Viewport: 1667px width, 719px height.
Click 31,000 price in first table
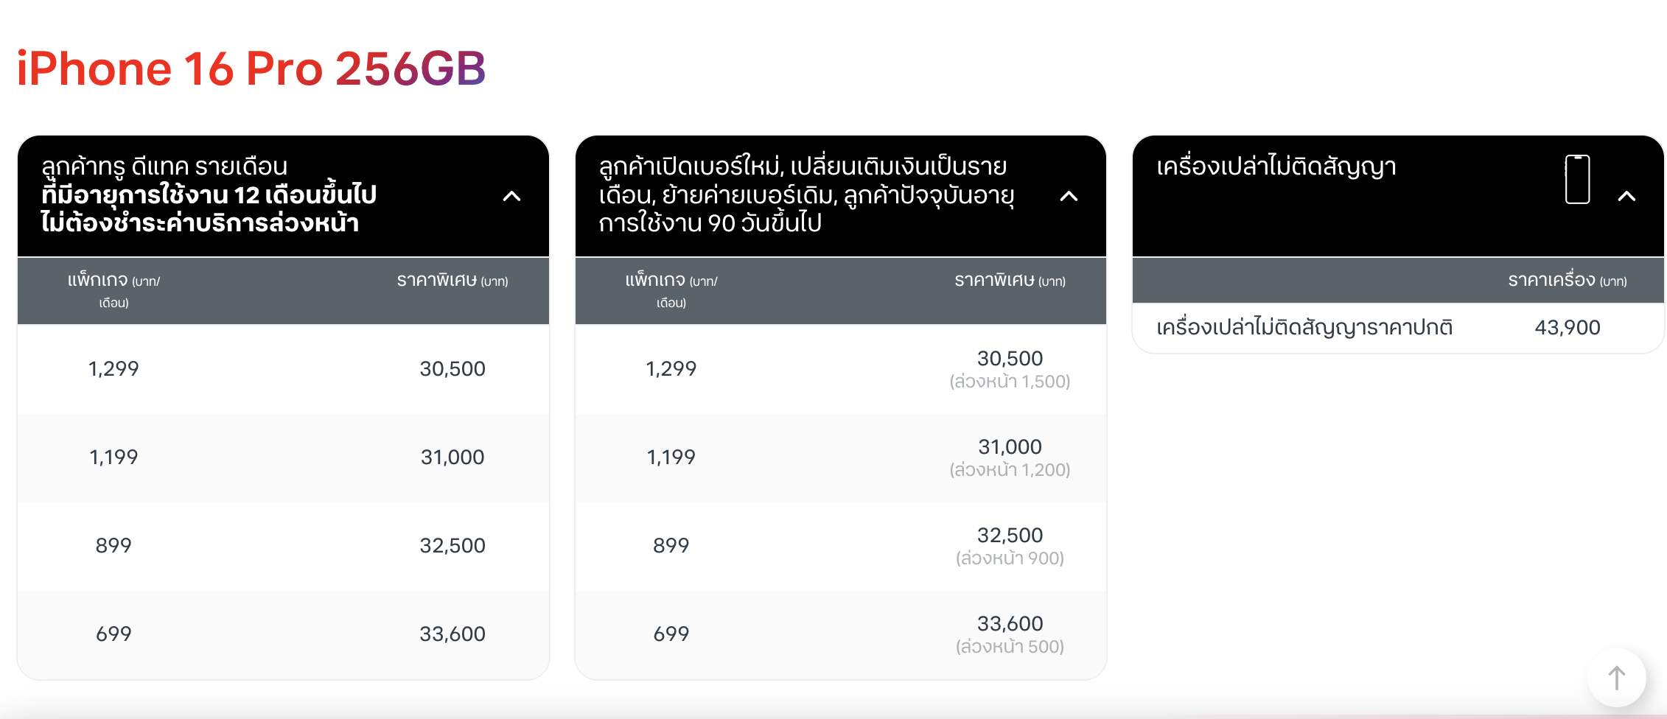coord(452,457)
